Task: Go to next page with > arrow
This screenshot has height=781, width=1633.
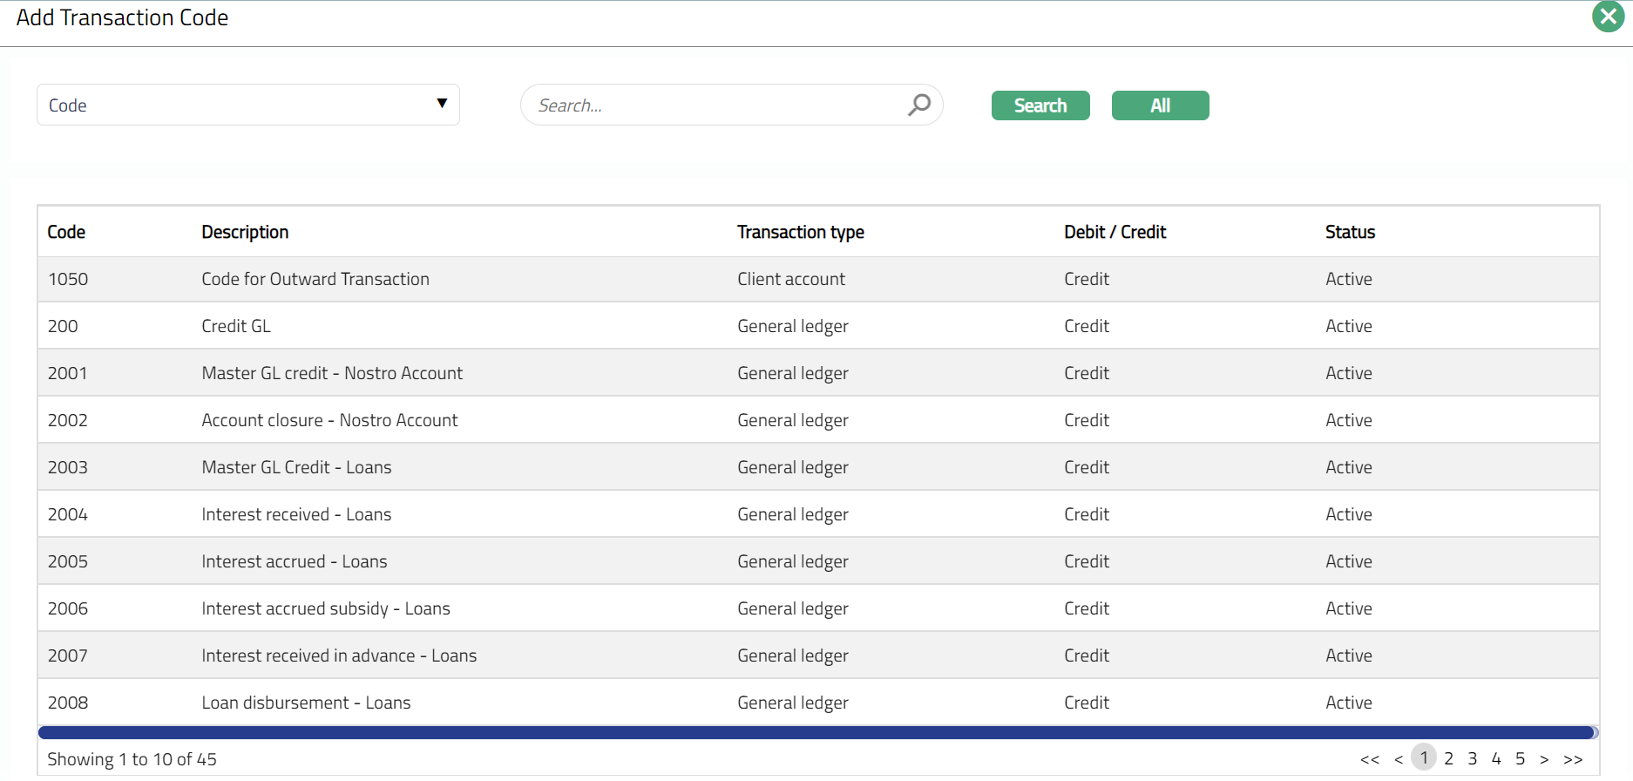Action: [x=1544, y=759]
